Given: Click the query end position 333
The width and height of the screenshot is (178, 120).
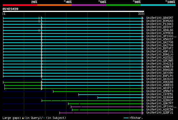Looking at the screenshot, I should point(140,14).
